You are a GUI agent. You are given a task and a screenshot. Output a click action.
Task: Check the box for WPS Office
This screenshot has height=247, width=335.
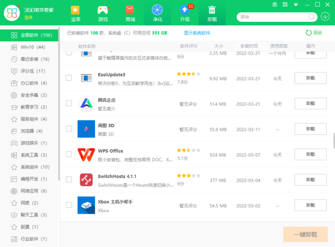(x=69, y=154)
